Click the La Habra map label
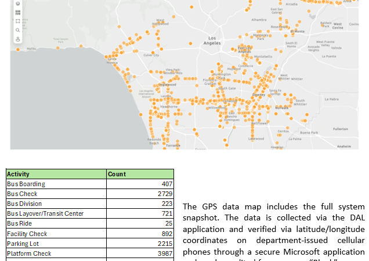Screen dimensions: 369x261 point(331,99)
